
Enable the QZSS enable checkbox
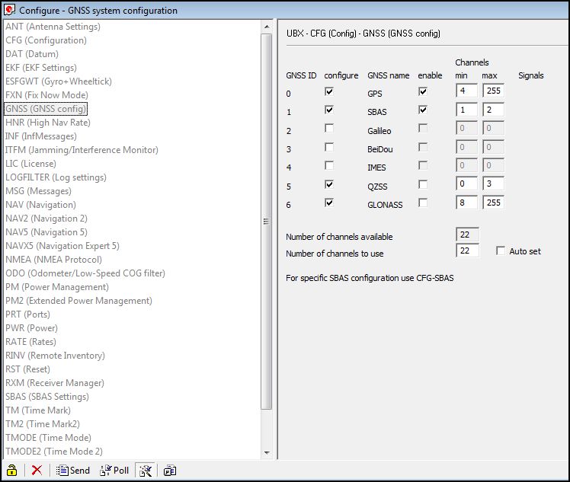pos(423,184)
